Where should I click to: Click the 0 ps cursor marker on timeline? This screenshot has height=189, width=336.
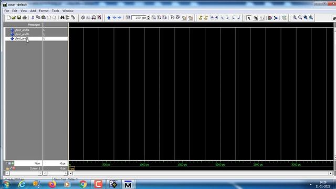click(x=72, y=169)
